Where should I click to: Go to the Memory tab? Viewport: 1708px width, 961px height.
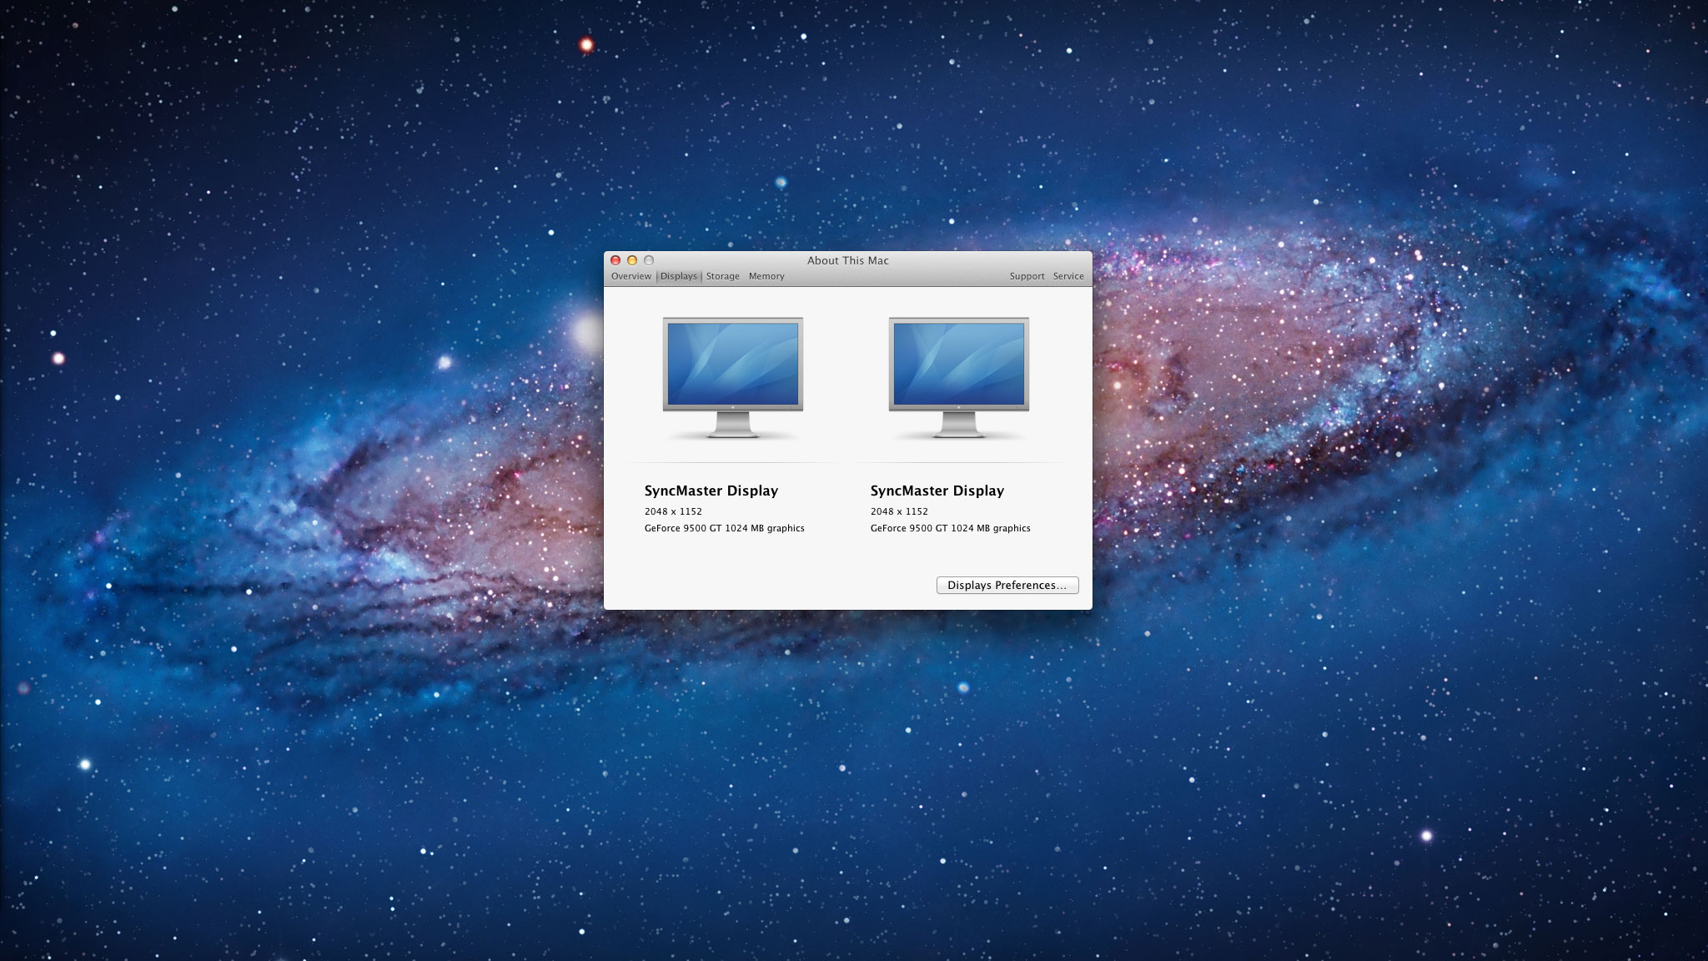click(x=766, y=276)
